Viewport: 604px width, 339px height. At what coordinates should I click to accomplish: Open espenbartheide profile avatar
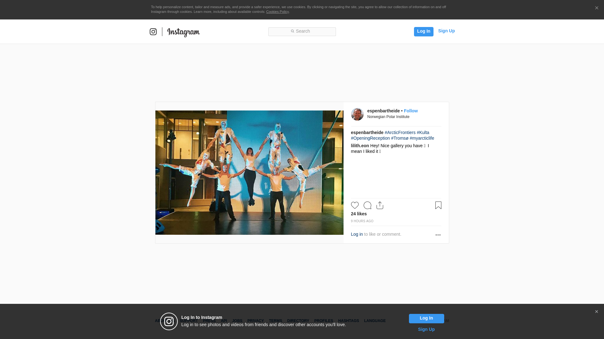[x=357, y=114]
